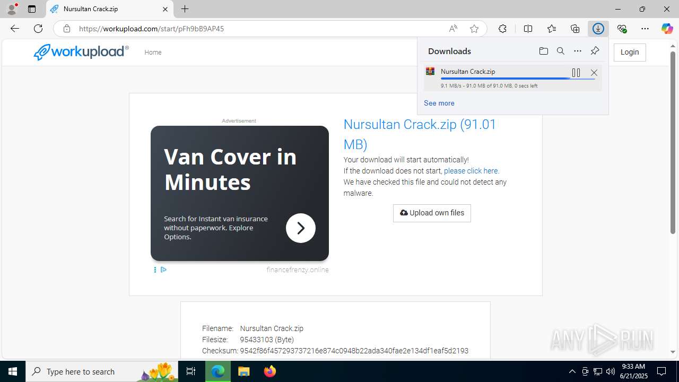Click Microsoft Edge taskbar icon

click(218, 371)
